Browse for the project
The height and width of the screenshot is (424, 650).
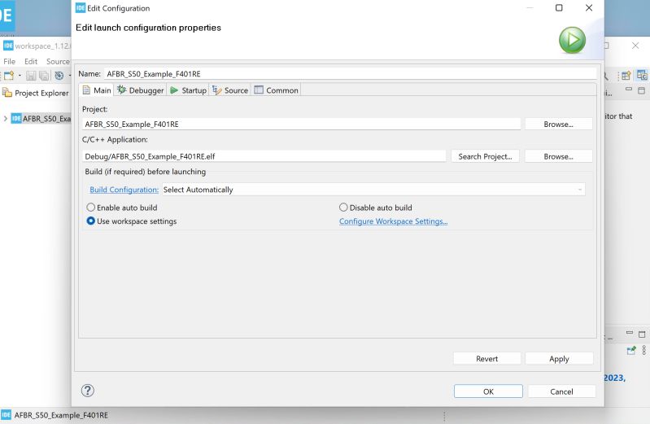click(558, 124)
